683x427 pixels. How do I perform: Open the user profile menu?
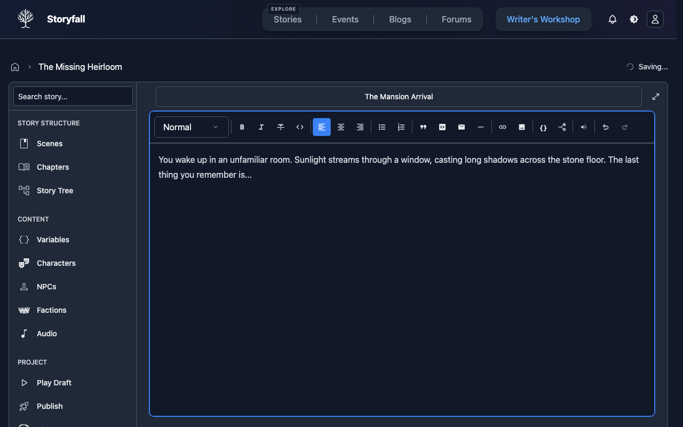coord(655,19)
